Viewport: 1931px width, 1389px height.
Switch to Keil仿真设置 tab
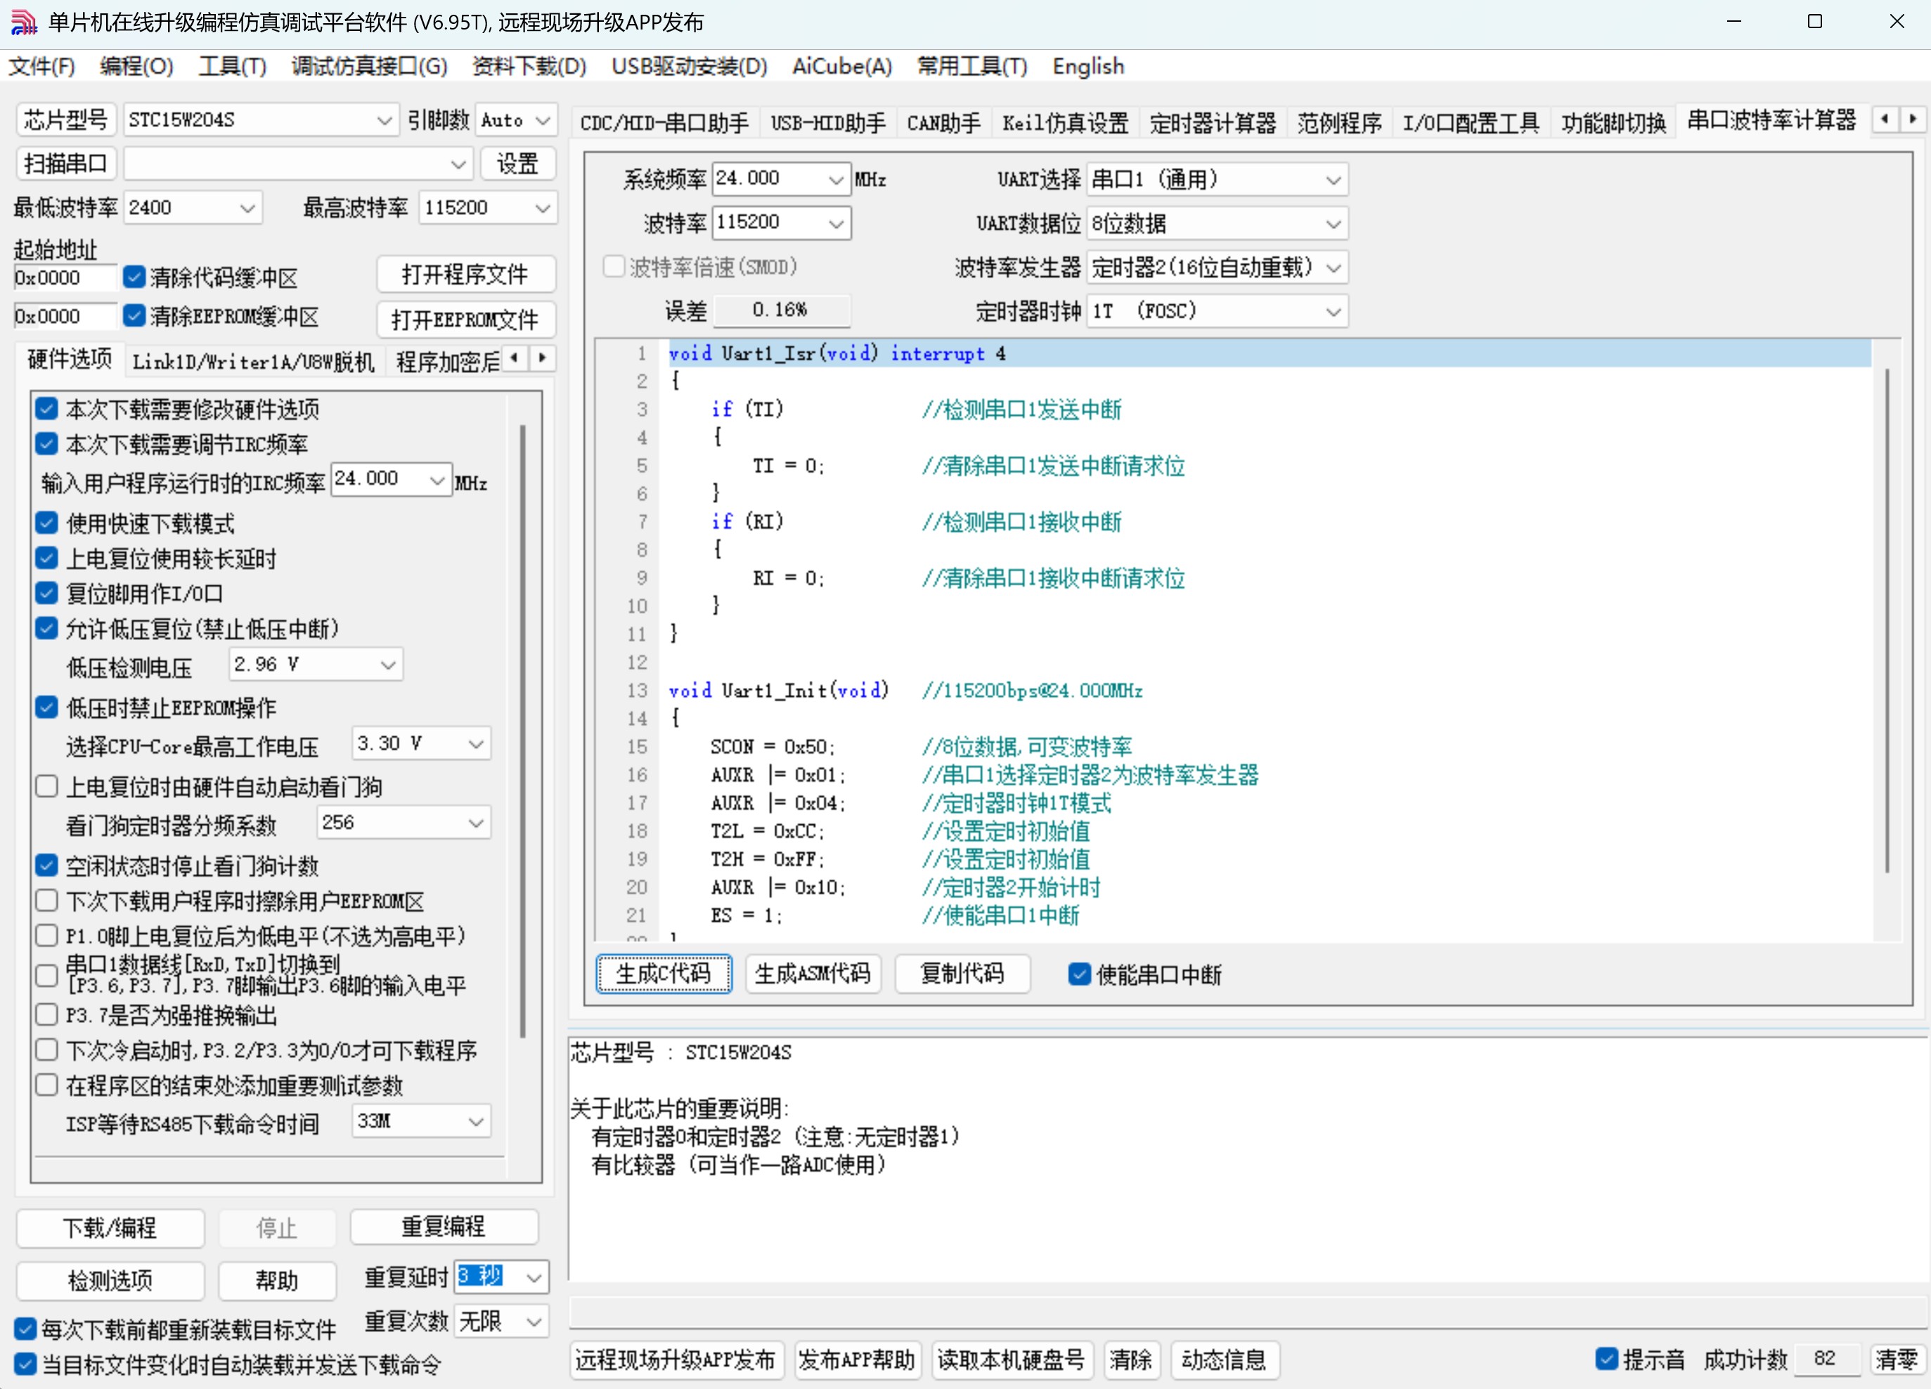1065,124
